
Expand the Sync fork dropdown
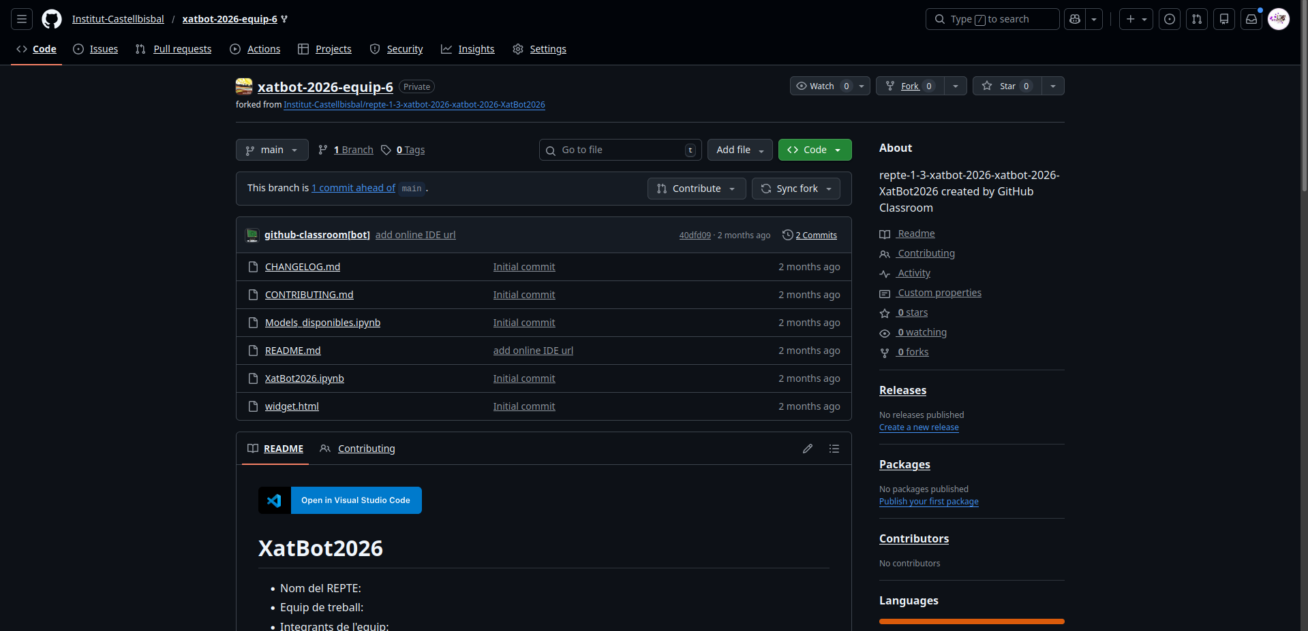click(x=796, y=189)
